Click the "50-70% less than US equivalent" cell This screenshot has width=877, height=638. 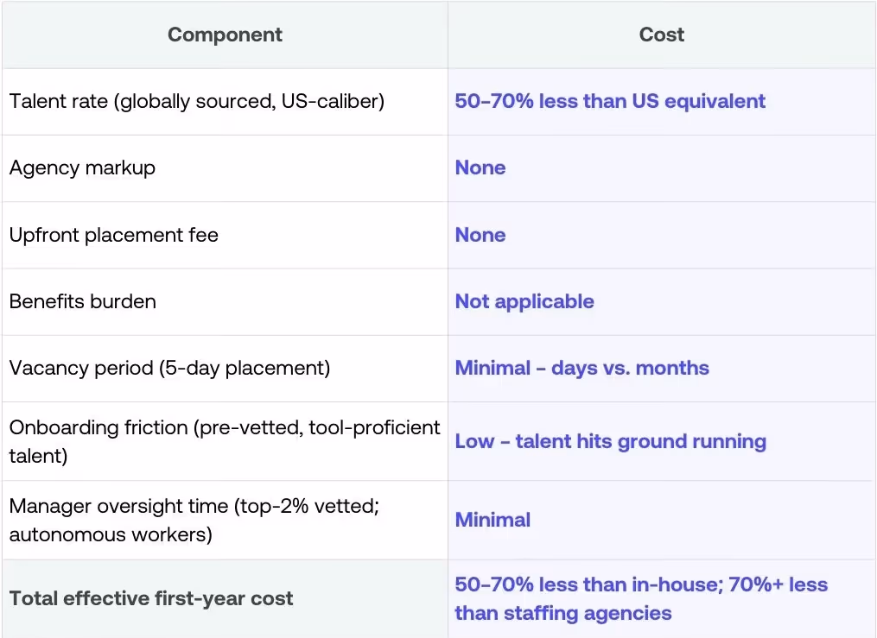pyautogui.click(x=610, y=101)
